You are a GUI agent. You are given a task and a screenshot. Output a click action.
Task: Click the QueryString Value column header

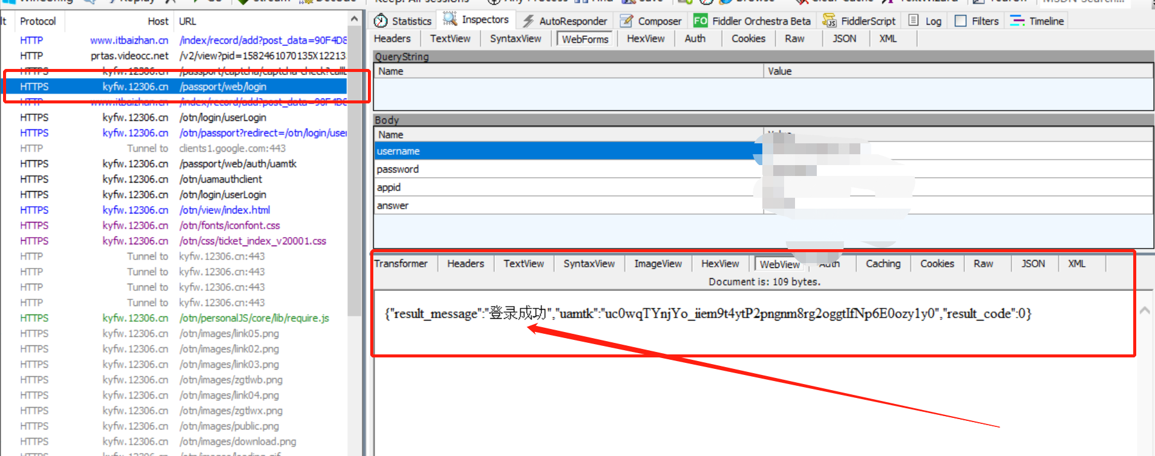(958, 71)
